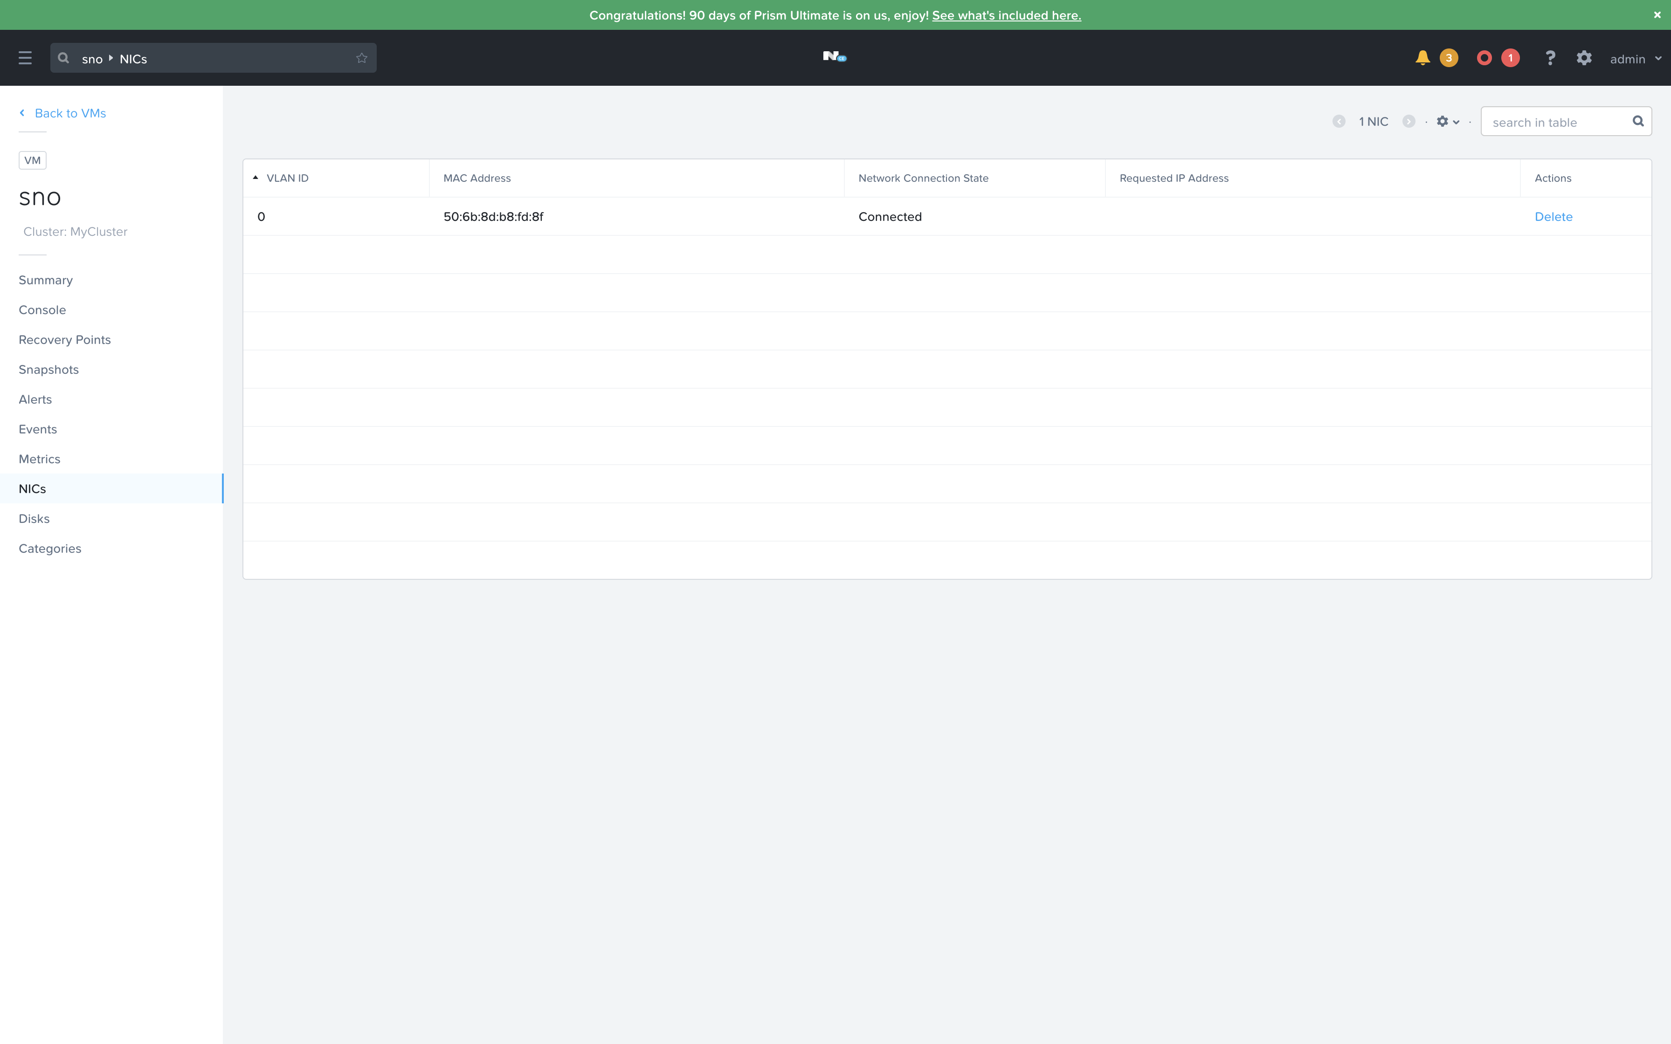This screenshot has width=1671, height=1044.
Task: Go back to VMs list
Action: pyautogui.click(x=70, y=113)
